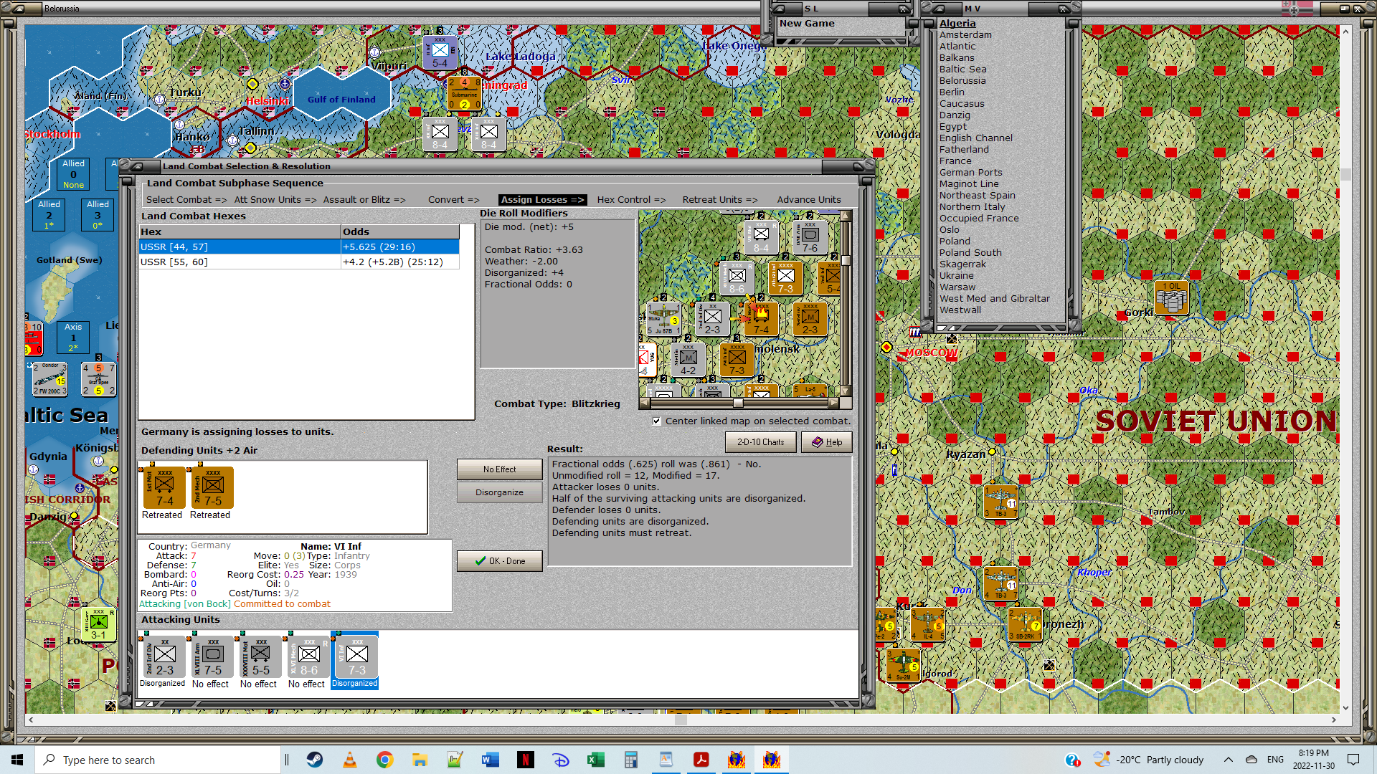The height and width of the screenshot is (774, 1377).
Task: Open Netflix from the taskbar
Action: pos(526,760)
